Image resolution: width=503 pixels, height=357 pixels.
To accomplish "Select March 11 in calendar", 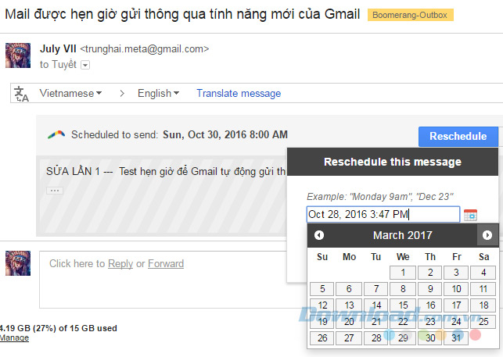I will (x=483, y=289).
